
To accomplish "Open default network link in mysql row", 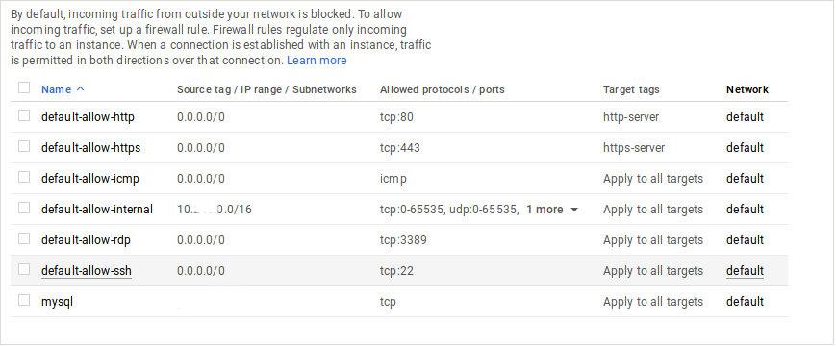I will click(745, 302).
